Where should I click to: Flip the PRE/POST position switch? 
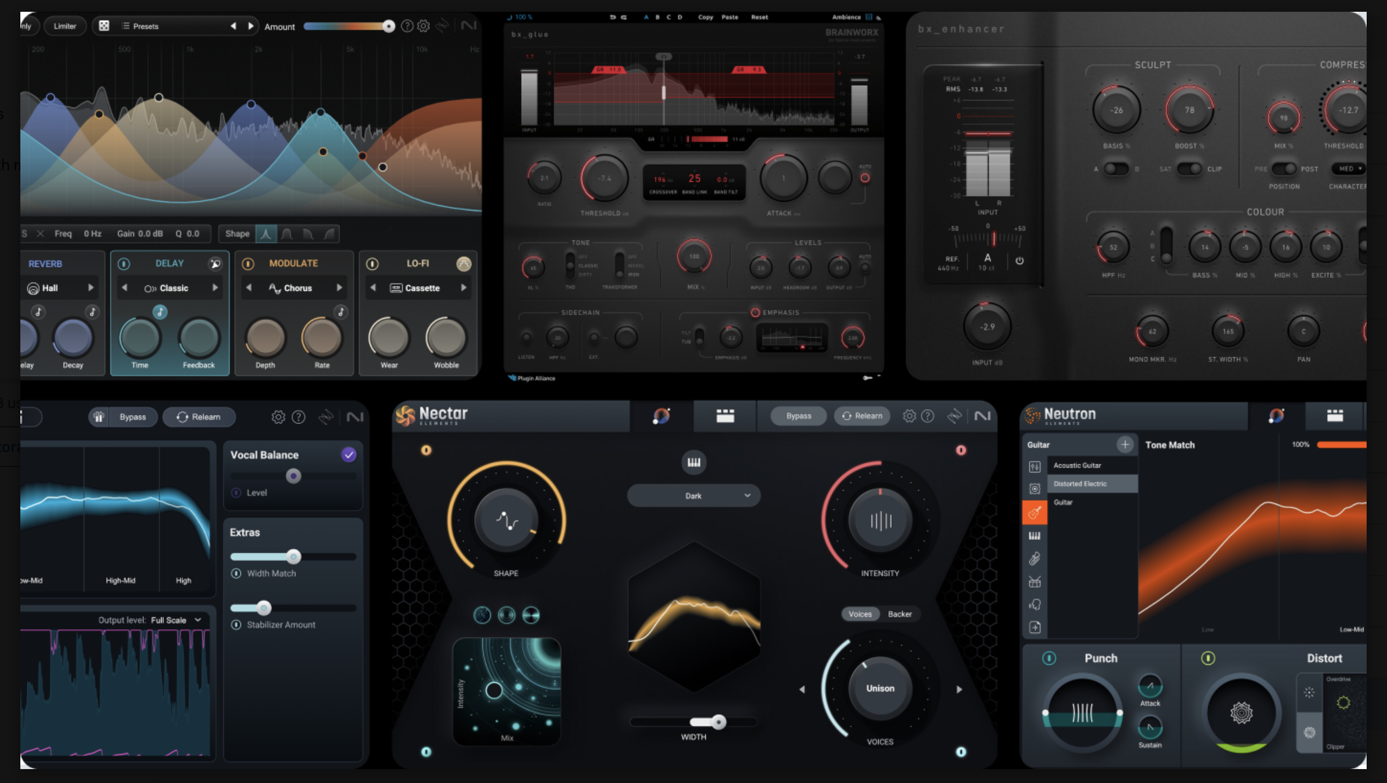(x=1284, y=169)
